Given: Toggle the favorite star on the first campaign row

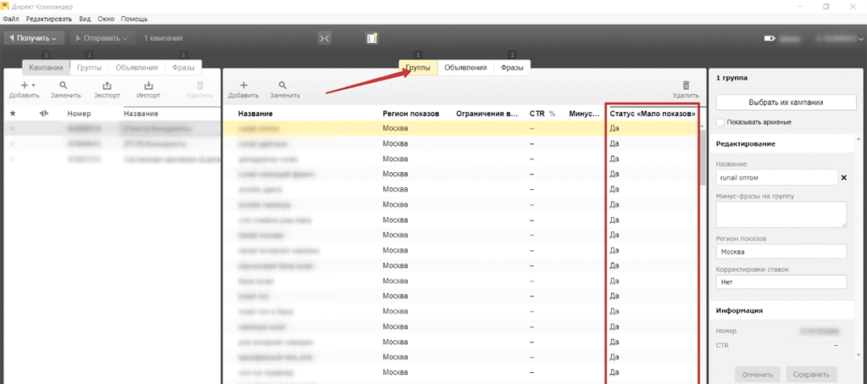Looking at the screenshot, I should point(13,128).
